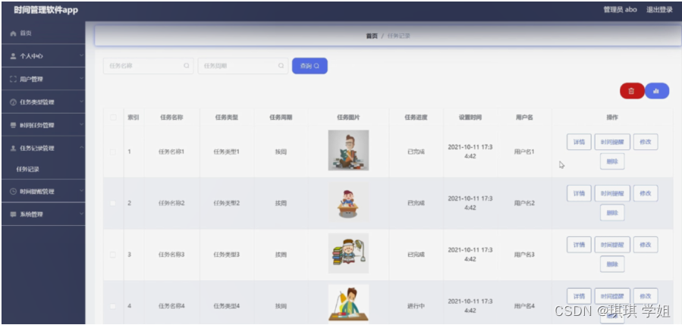The image size is (682, 325).
Task: Check the checkbox for row 任务名称4
Action: [113, 306]
